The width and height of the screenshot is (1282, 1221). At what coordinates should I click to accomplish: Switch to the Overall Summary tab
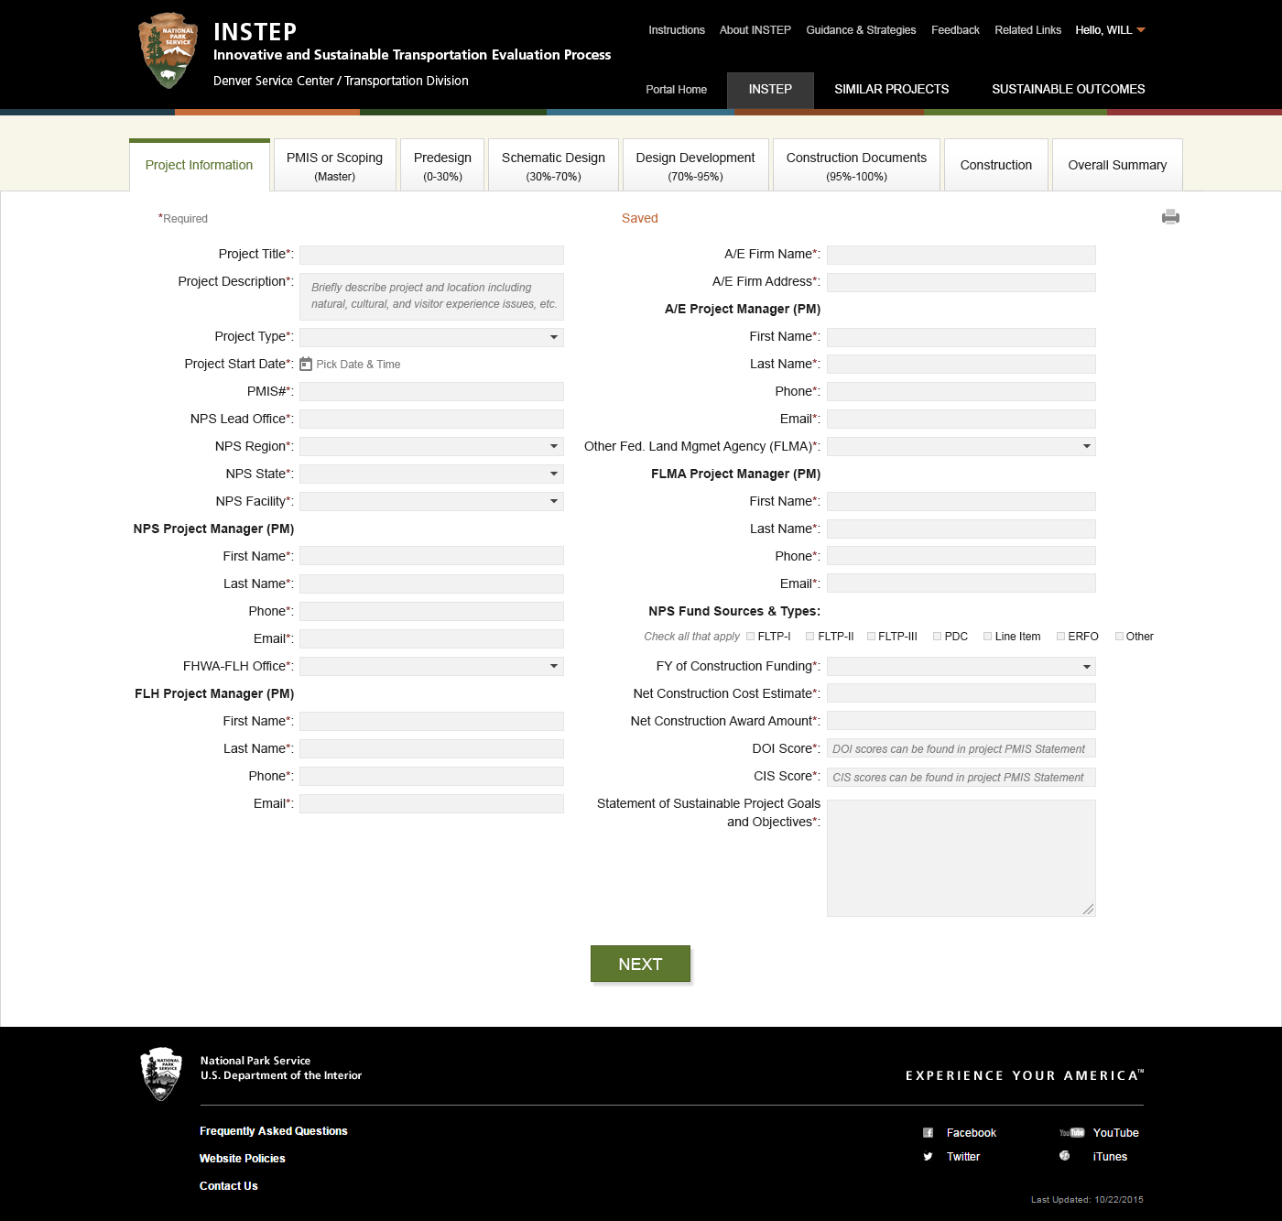point(1117,165)
